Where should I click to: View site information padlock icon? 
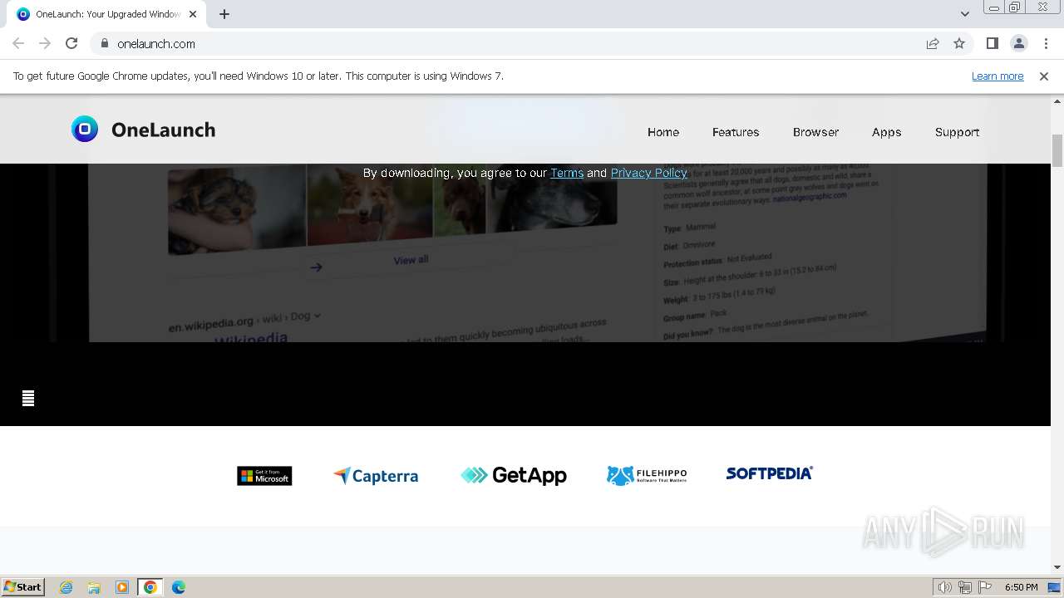coord(104,43)
